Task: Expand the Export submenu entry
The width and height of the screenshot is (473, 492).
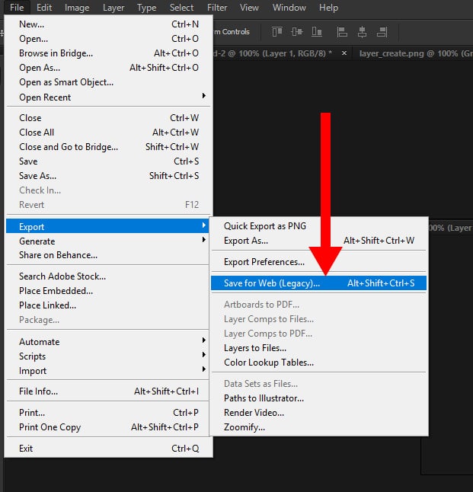Action: point(107,226)
